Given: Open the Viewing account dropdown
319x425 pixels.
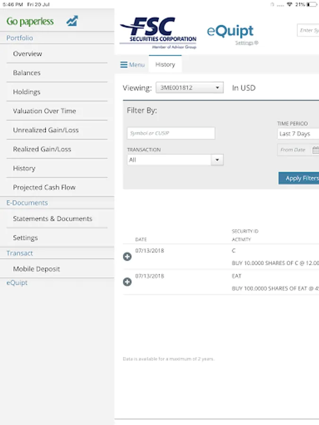Looking at the screenshot, I should coord(190,87).
